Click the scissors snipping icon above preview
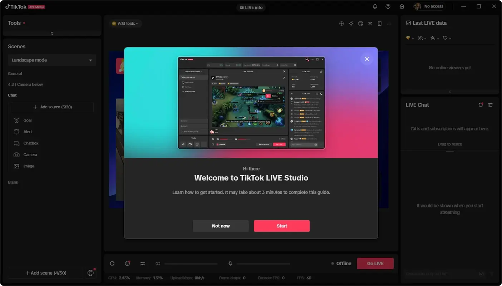Screen dimensions: 502x286 tap(370, 23)
